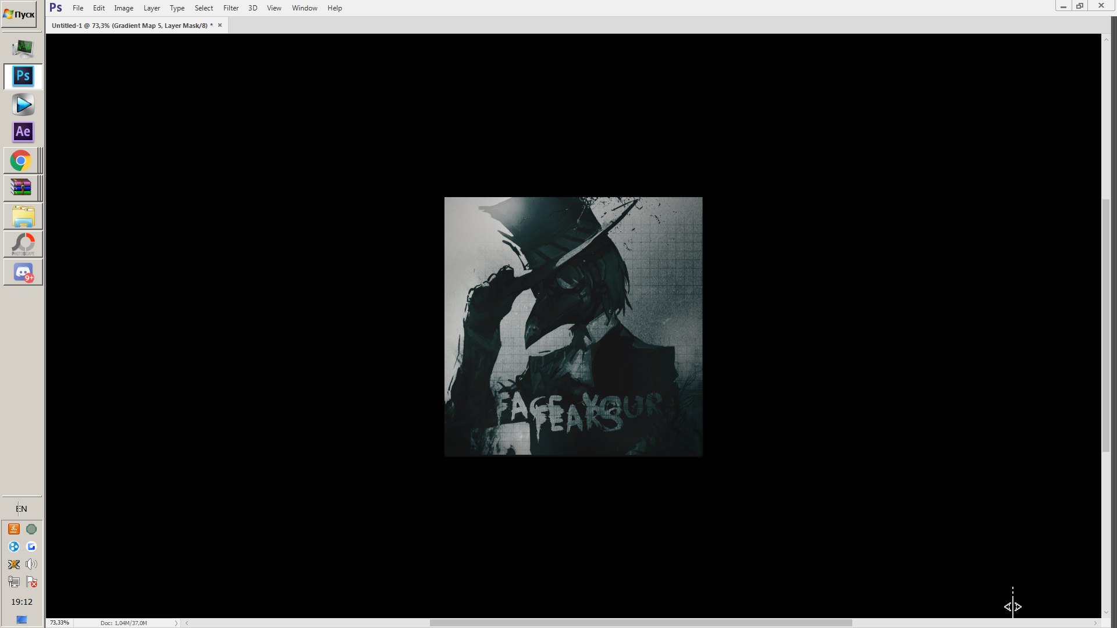Open Discord from the taskbar
Viewport: 1117px width, 628px height.
point(23,272)
